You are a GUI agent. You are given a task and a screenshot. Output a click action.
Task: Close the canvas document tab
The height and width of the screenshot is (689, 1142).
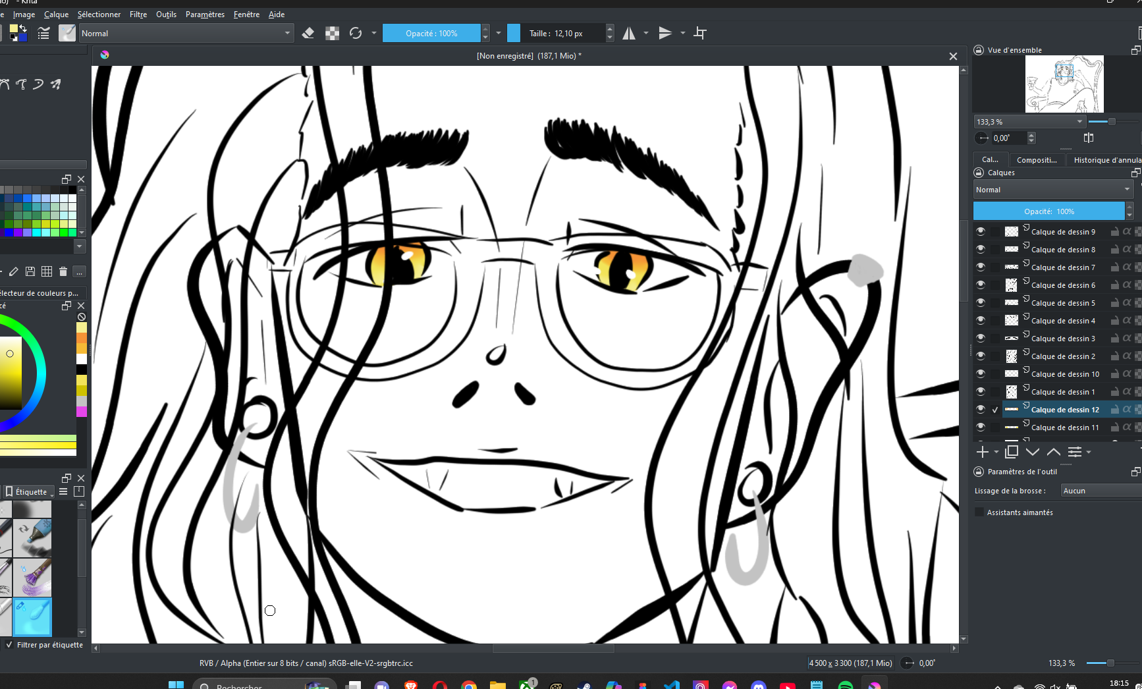(x=953, y=57)
